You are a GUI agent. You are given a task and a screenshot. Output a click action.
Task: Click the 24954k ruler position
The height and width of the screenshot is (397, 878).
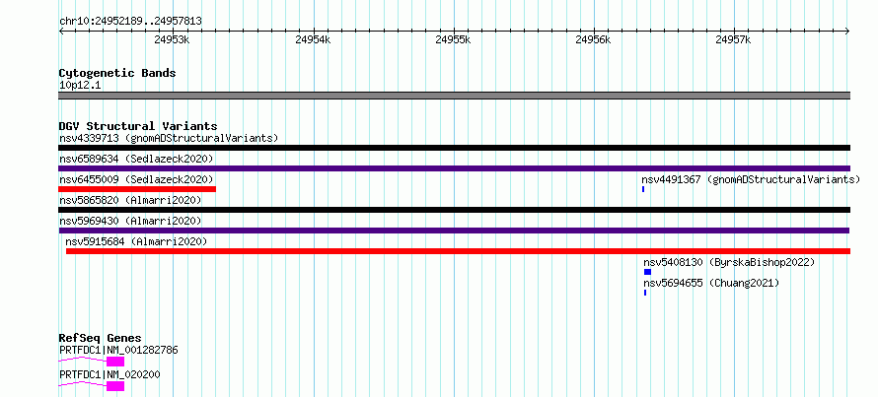[x=313, y=39]
